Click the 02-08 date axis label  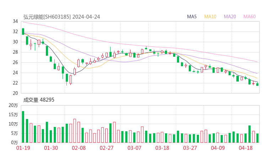[79, 148]
